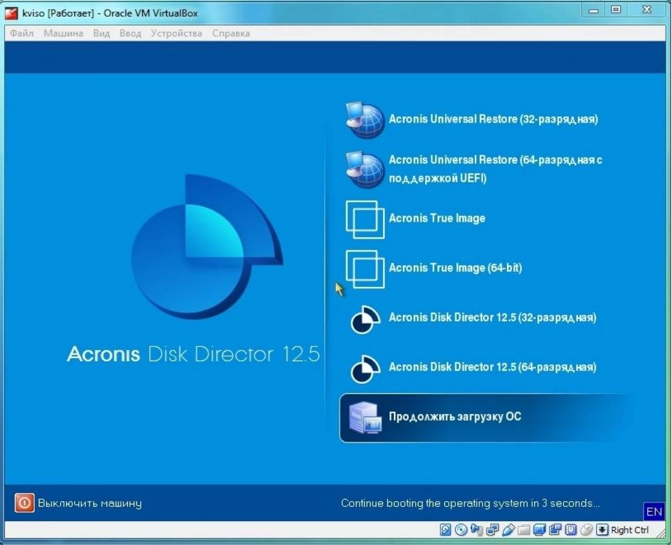Click the audio status icon in VirtualBox bar
671x545 pixels.
click(477, 530)
